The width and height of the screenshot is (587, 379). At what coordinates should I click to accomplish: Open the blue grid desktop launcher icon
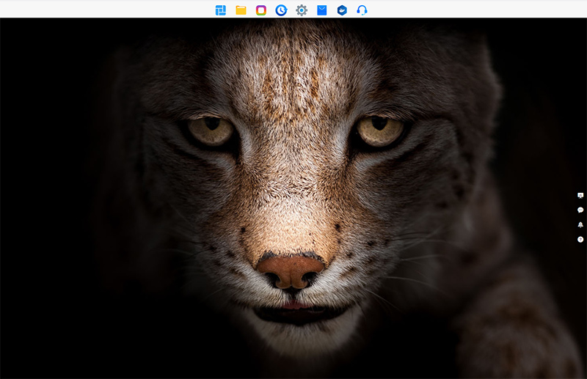coord(221,10)
